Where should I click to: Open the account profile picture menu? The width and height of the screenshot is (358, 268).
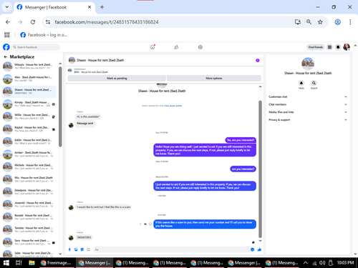click(x=347, y=47)
